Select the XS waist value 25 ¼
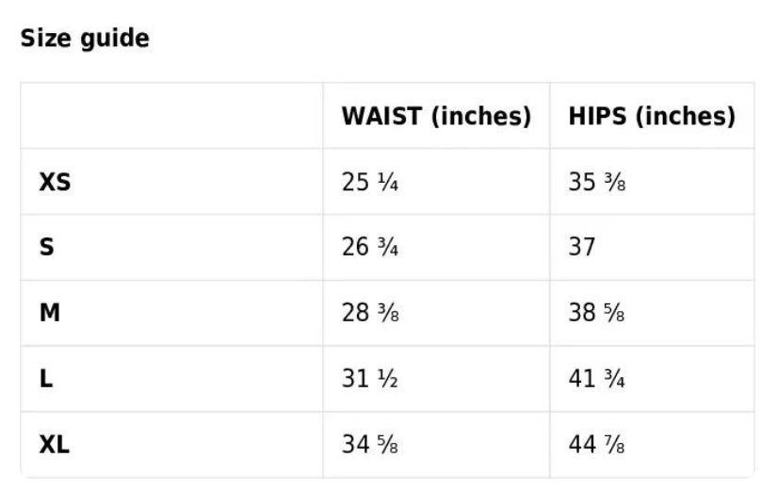The width and height of the screenshot is (761, 490). (x=370, y=182)
